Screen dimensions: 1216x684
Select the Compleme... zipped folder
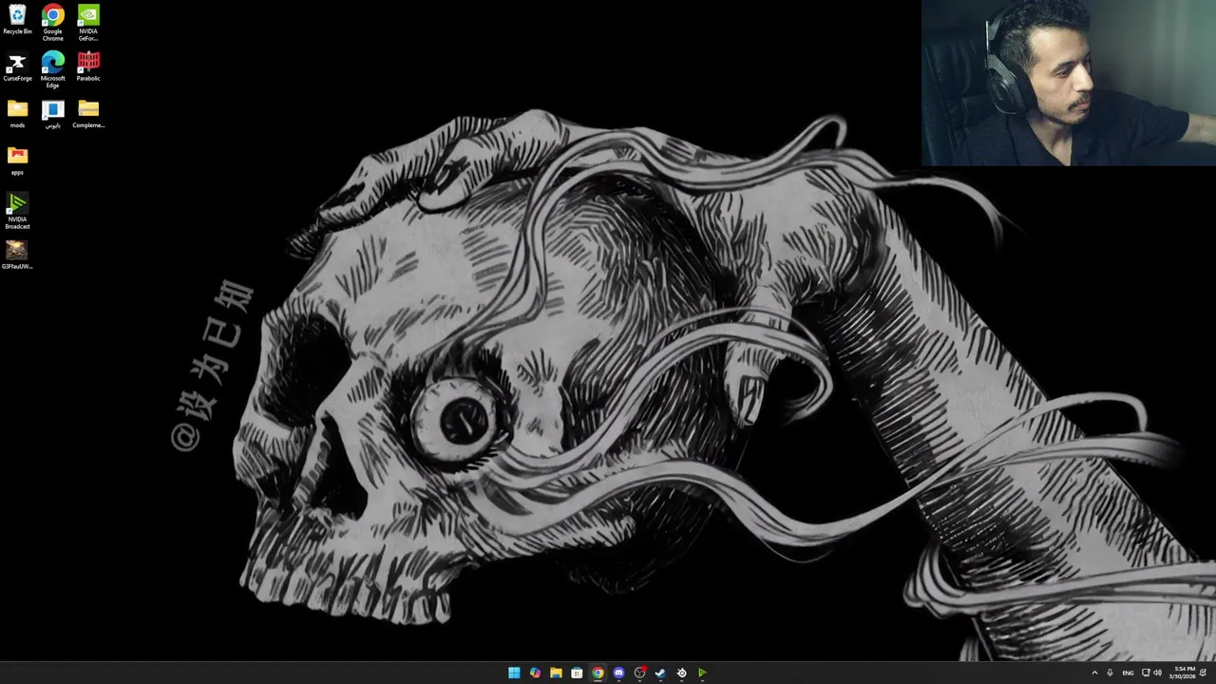[88, 114]
